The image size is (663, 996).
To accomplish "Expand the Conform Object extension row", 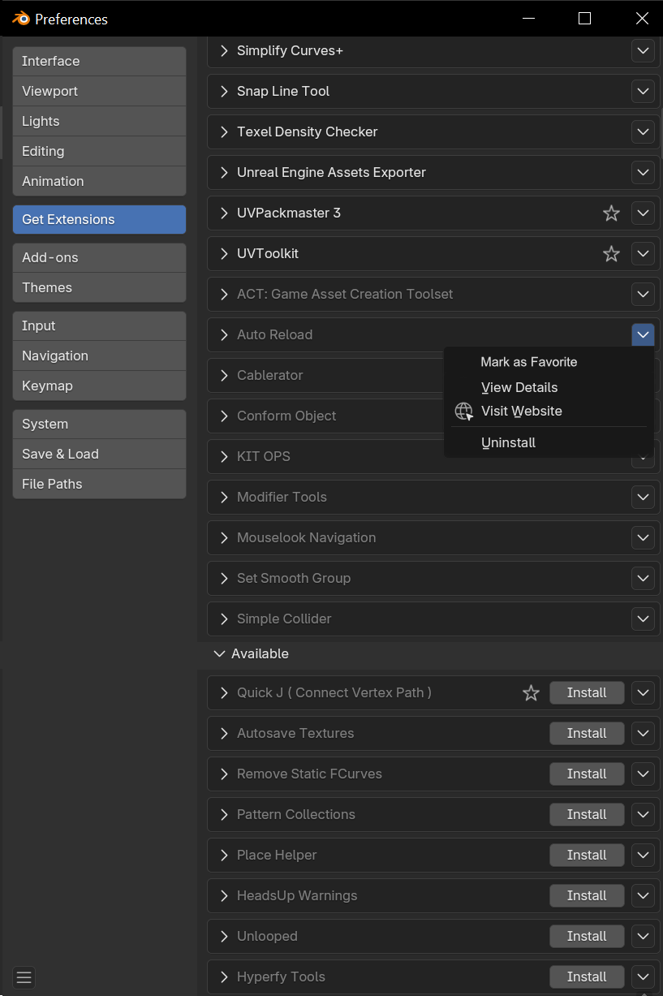I will click(224, 416).
